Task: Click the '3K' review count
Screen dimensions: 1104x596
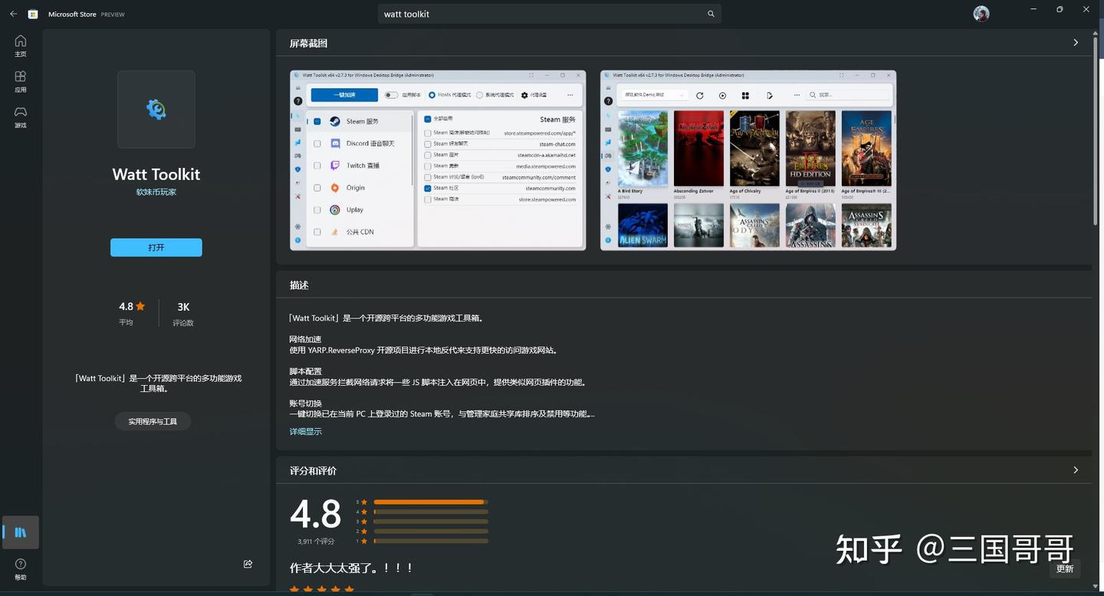Action: pos(183,307)
